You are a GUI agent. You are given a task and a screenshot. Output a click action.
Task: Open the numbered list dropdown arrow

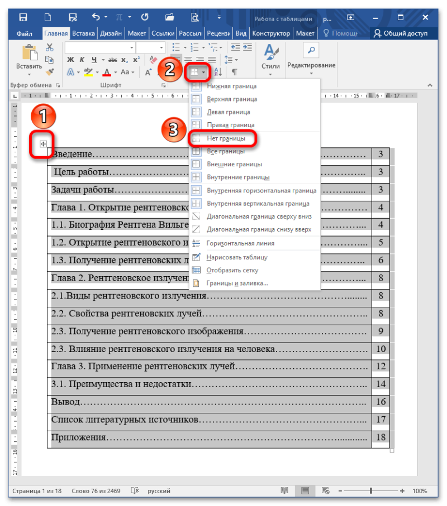(203, 47)
